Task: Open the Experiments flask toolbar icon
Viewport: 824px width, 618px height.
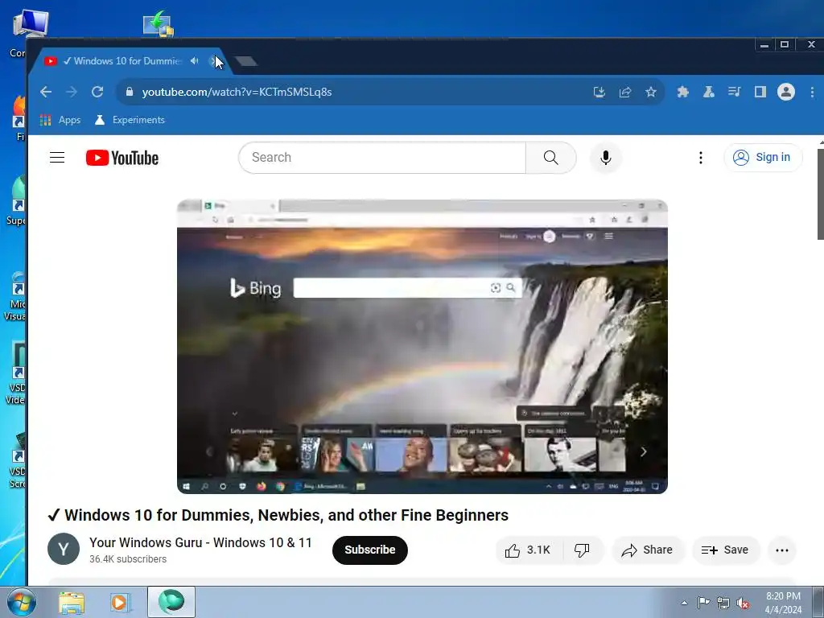Action: pyautogui.click(x=708, y=92)
